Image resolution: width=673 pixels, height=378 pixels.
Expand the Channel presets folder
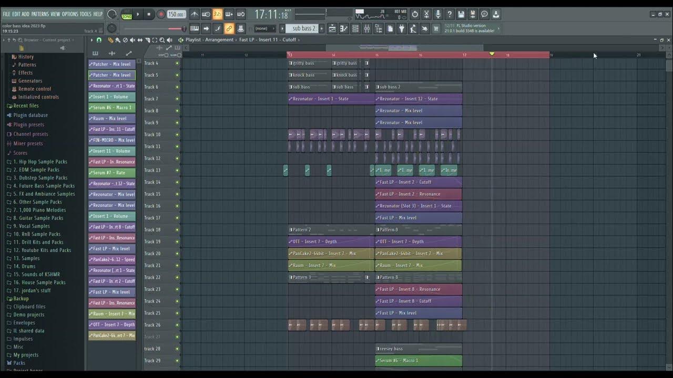pyautogui.click(x=27, y=134)
